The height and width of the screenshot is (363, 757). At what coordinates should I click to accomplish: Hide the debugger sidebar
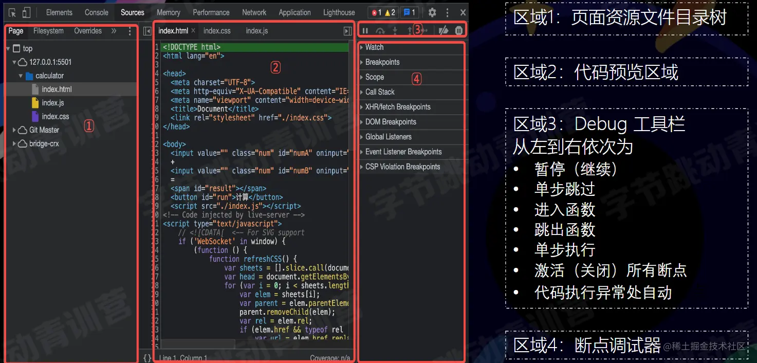[348, 31]
